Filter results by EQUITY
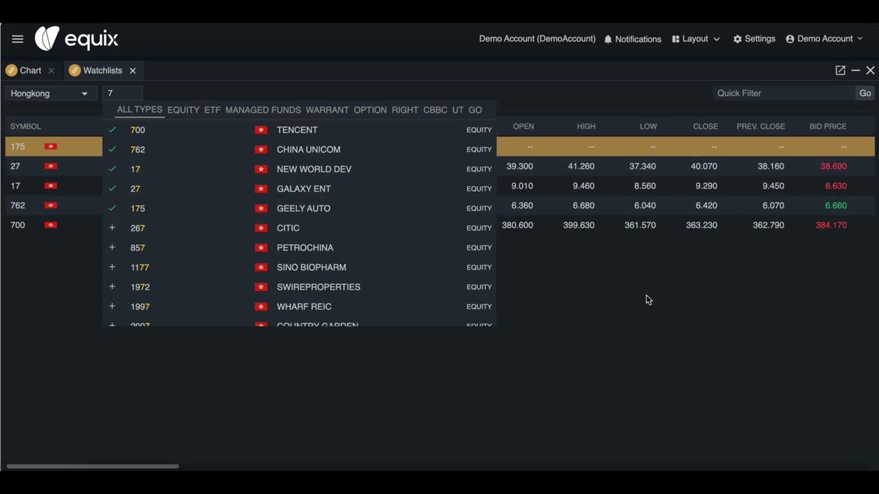Viewport: 879px width, 494px height. [x=183, y=110]
